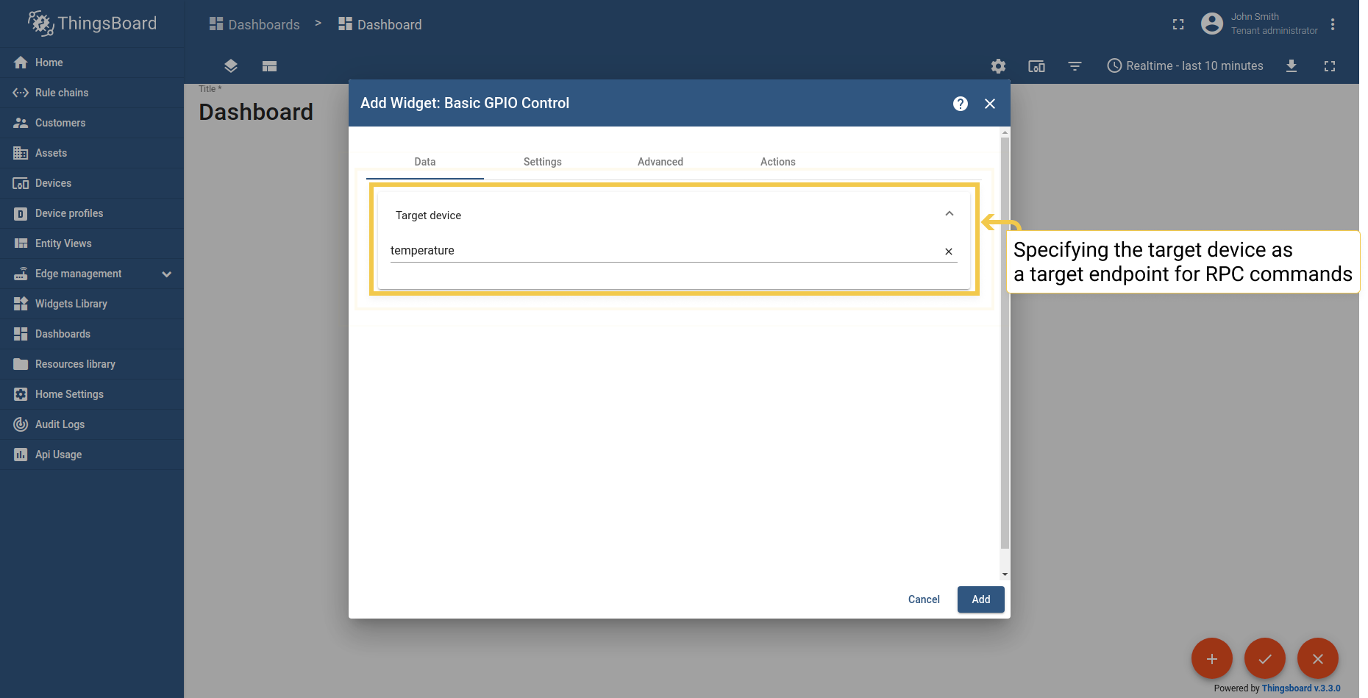
Task: Toggle dashboard toolbar fullscreen expand icon
Action: pyautogui.click(x=1329, y=66)
